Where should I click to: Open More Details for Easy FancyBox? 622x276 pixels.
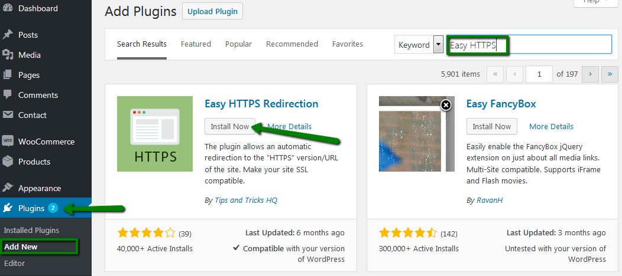[552, 127]
